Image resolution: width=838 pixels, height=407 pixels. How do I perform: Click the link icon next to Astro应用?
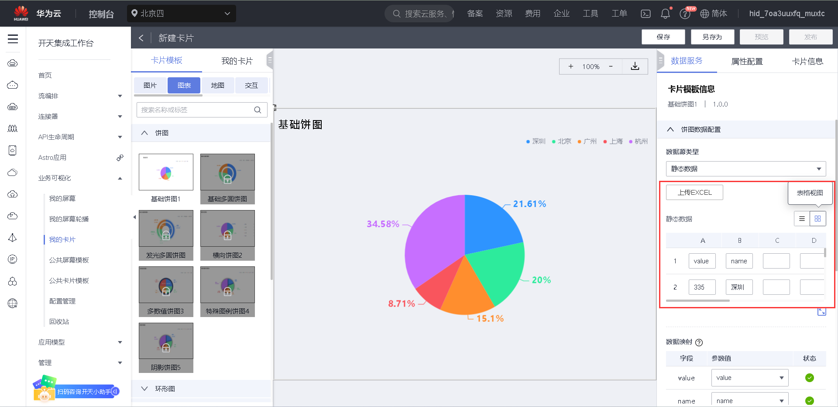pyautogui.click(x=120, y=158)
